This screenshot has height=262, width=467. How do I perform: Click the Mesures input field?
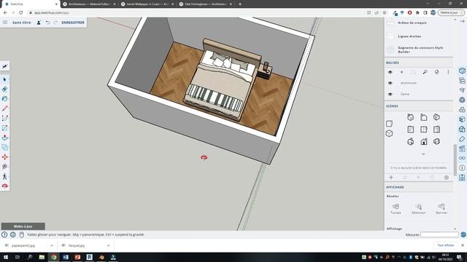click(x=439, y=234)
